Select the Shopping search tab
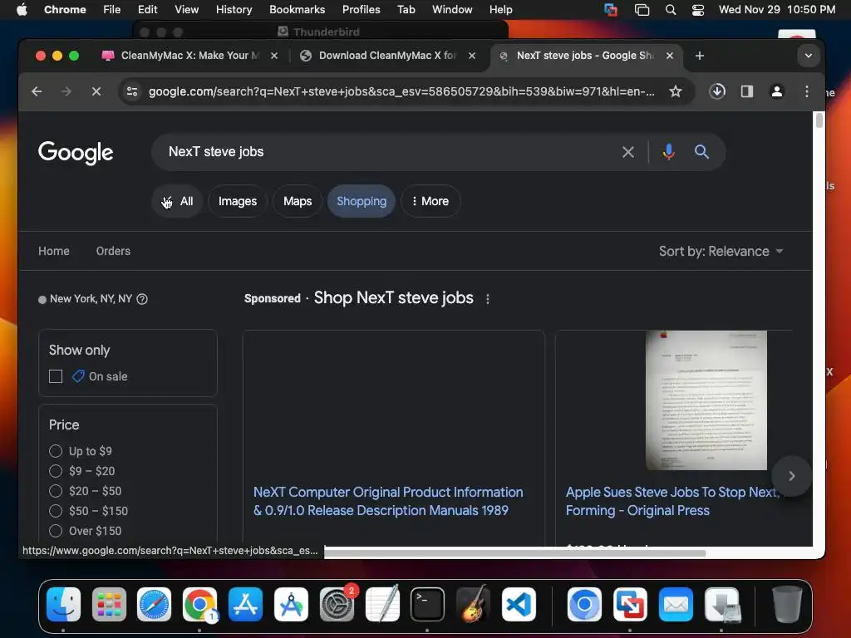This screenshot has width=851, height=638. coord(362,201)
